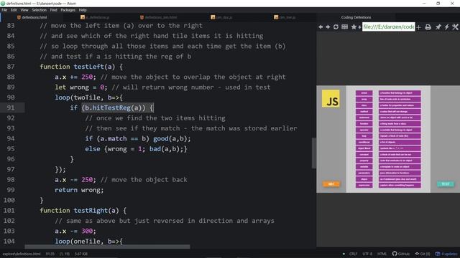Screen dimensions: 460x258
Task: Click the CRLF line ending selector
Action: click(x=353, y=254)
